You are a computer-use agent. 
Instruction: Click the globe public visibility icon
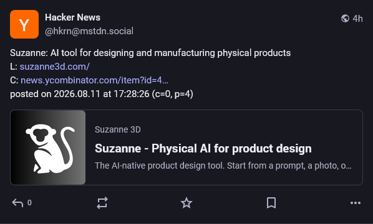(x=345, y=18)
